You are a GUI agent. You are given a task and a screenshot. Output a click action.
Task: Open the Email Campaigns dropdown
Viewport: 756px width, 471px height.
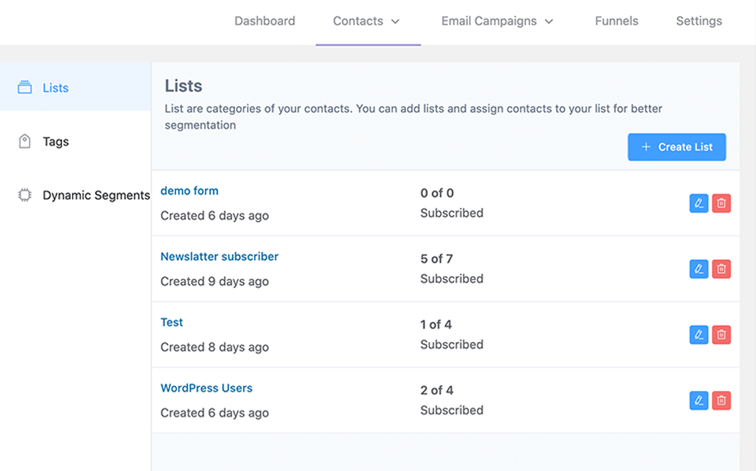pos(497,21)
